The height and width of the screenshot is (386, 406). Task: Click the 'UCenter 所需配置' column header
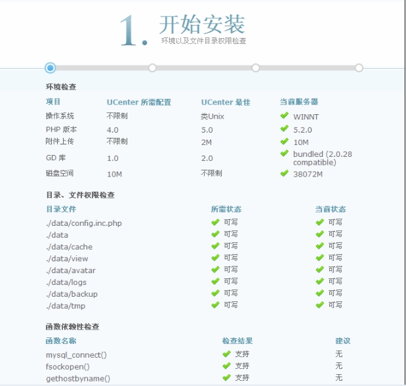(139, 102)
